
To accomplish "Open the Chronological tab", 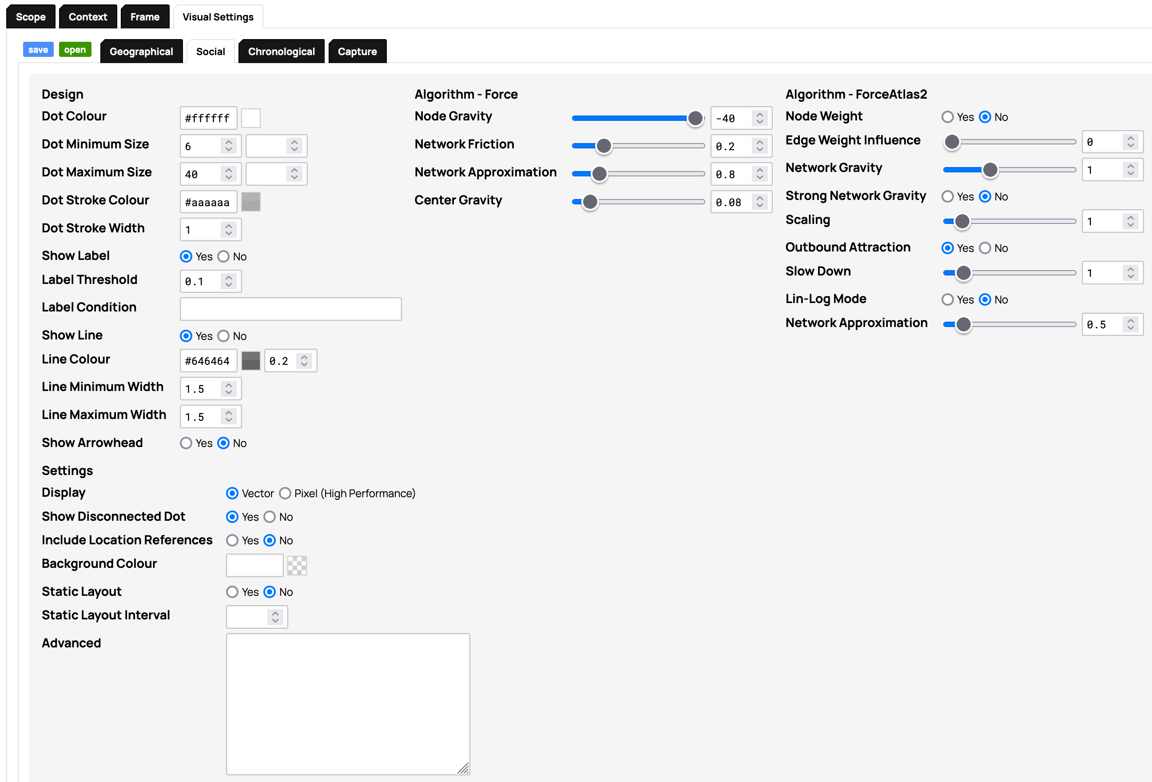I will click(x=281, y=52).
